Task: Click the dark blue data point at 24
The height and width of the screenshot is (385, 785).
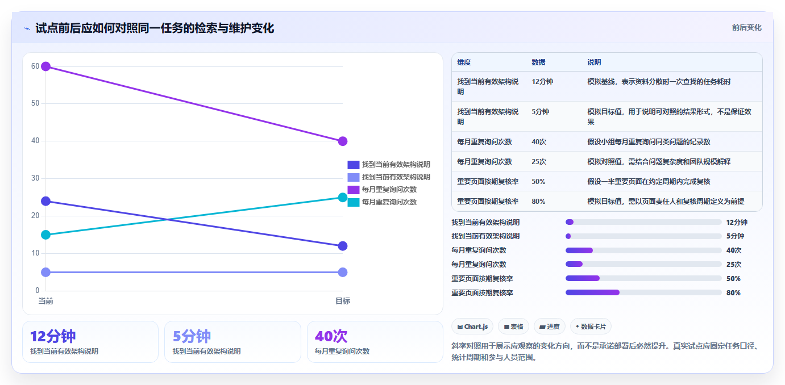Action: point(46,201)
